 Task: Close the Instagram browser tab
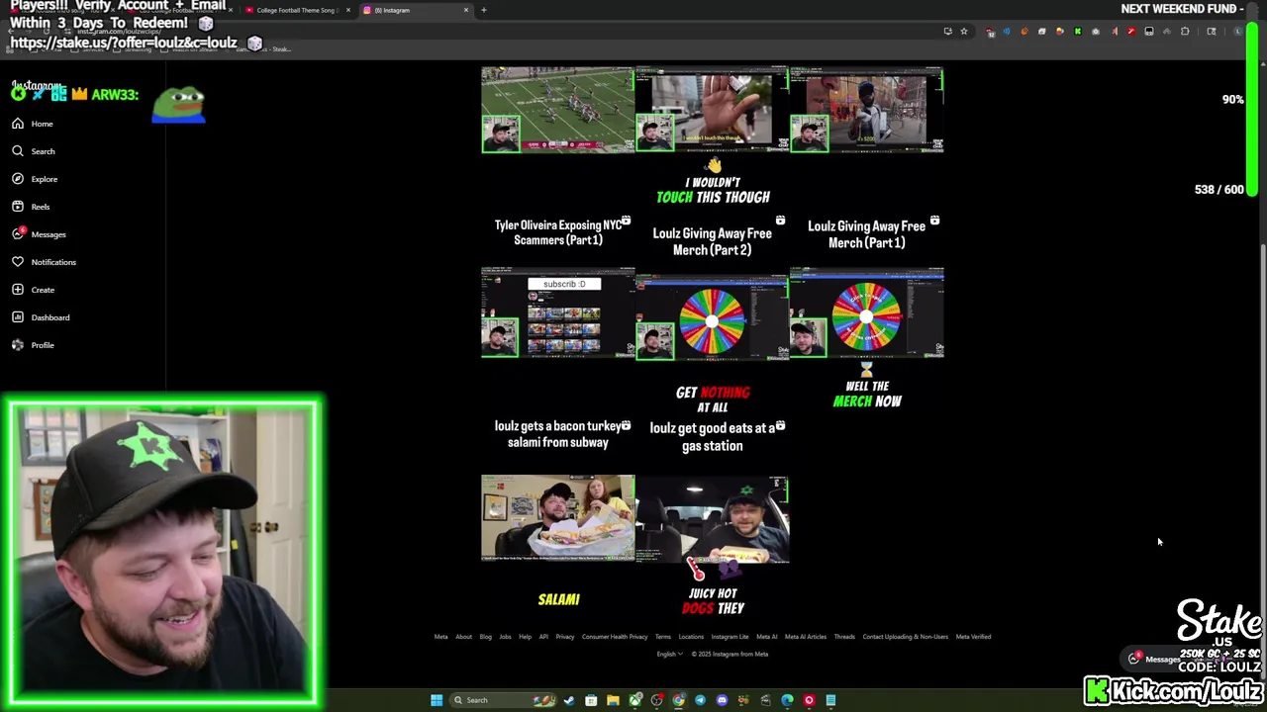[x=466, y=10]
